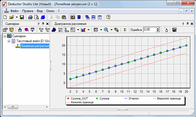Click the columns sort arrows icon
Viewport: 196px width, 117px height.
(60, 30)
